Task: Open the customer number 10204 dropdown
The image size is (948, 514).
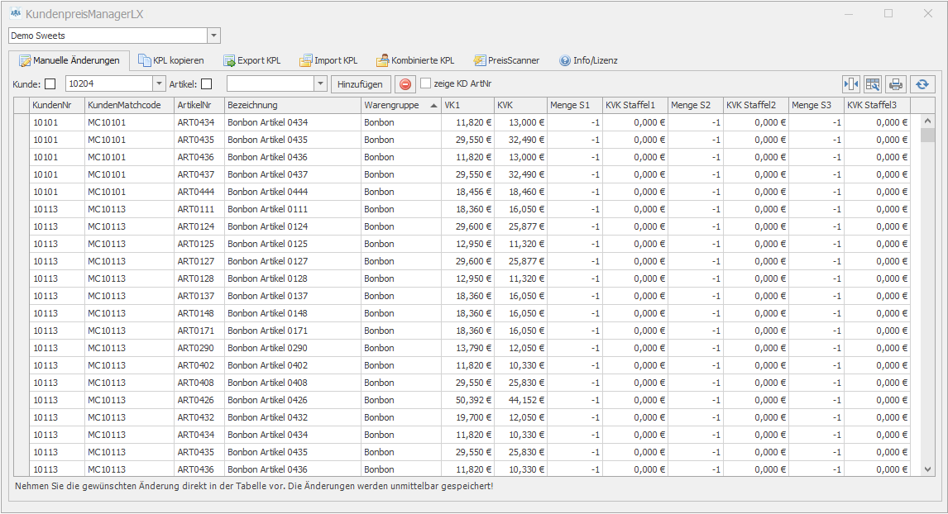Action: tap(159, 83)
